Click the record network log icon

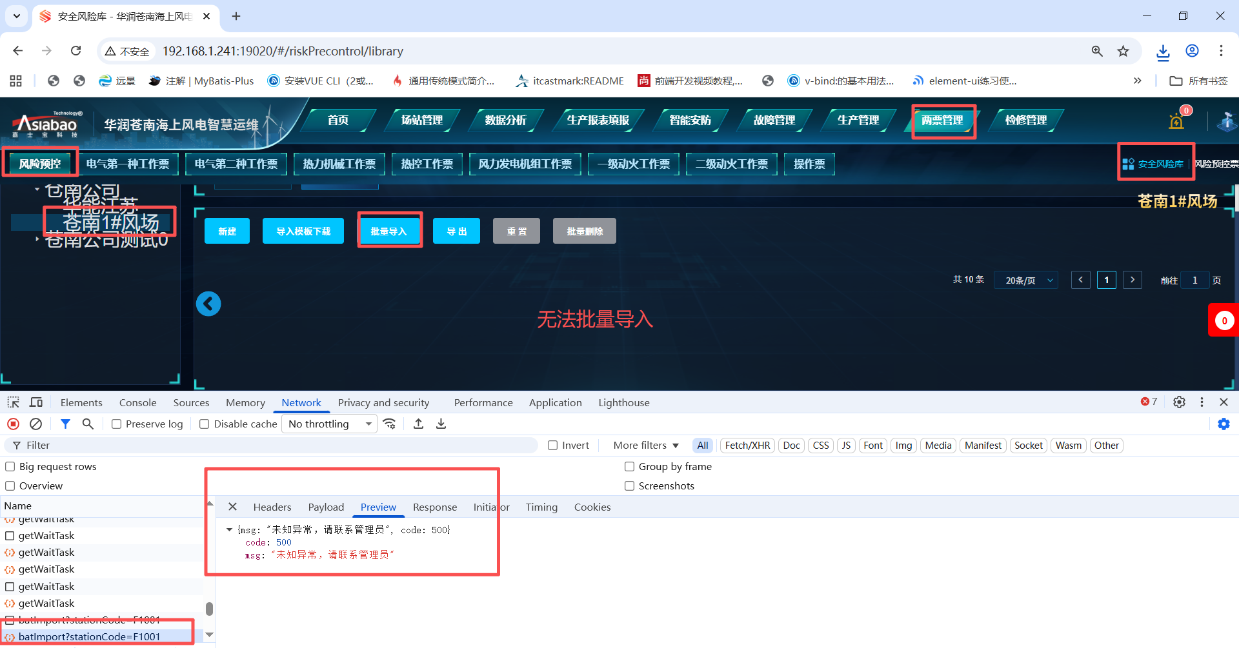click(x=13, y=424)
